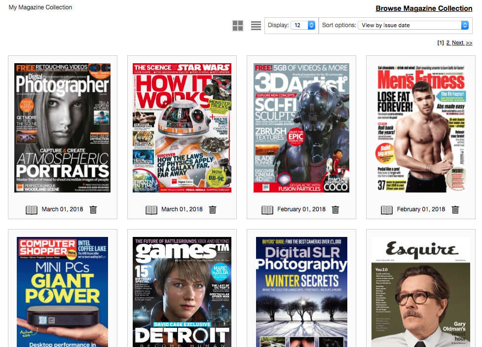The image size is (482, 347).
Task: Click My Magazine Collection heading
Action: click(40, 7)
